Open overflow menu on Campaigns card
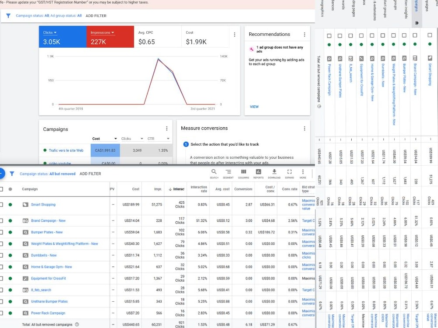 tap(167, 128)
